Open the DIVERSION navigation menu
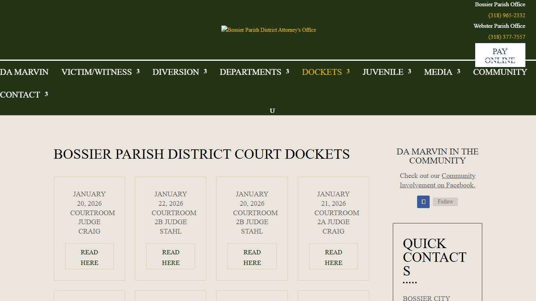Image resolution: width=536 pixels, height=301 pixels. (x=175, y=72)
